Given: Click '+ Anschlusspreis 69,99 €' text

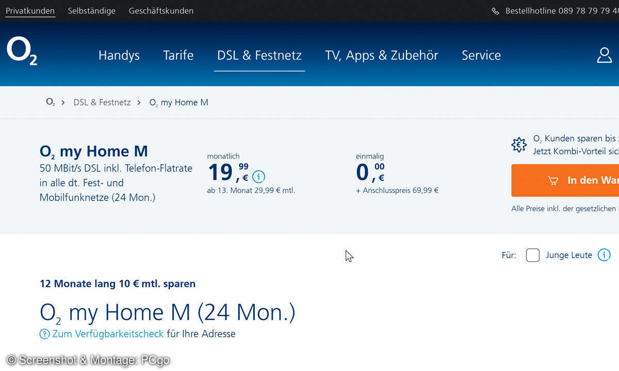Looking at the screenshot, I should click(397, 190).
